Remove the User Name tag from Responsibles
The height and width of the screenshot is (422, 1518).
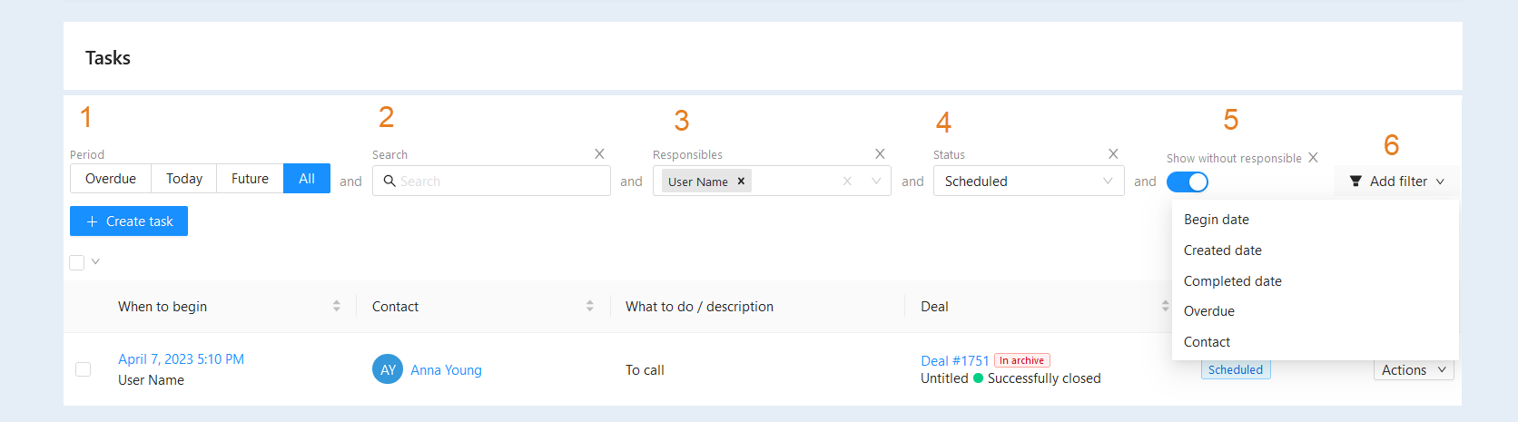pyautogui.click(x=741, y=182)
